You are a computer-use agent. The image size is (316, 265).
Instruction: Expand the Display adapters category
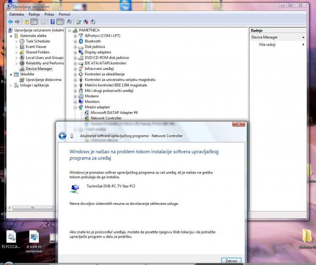point(75,52)
